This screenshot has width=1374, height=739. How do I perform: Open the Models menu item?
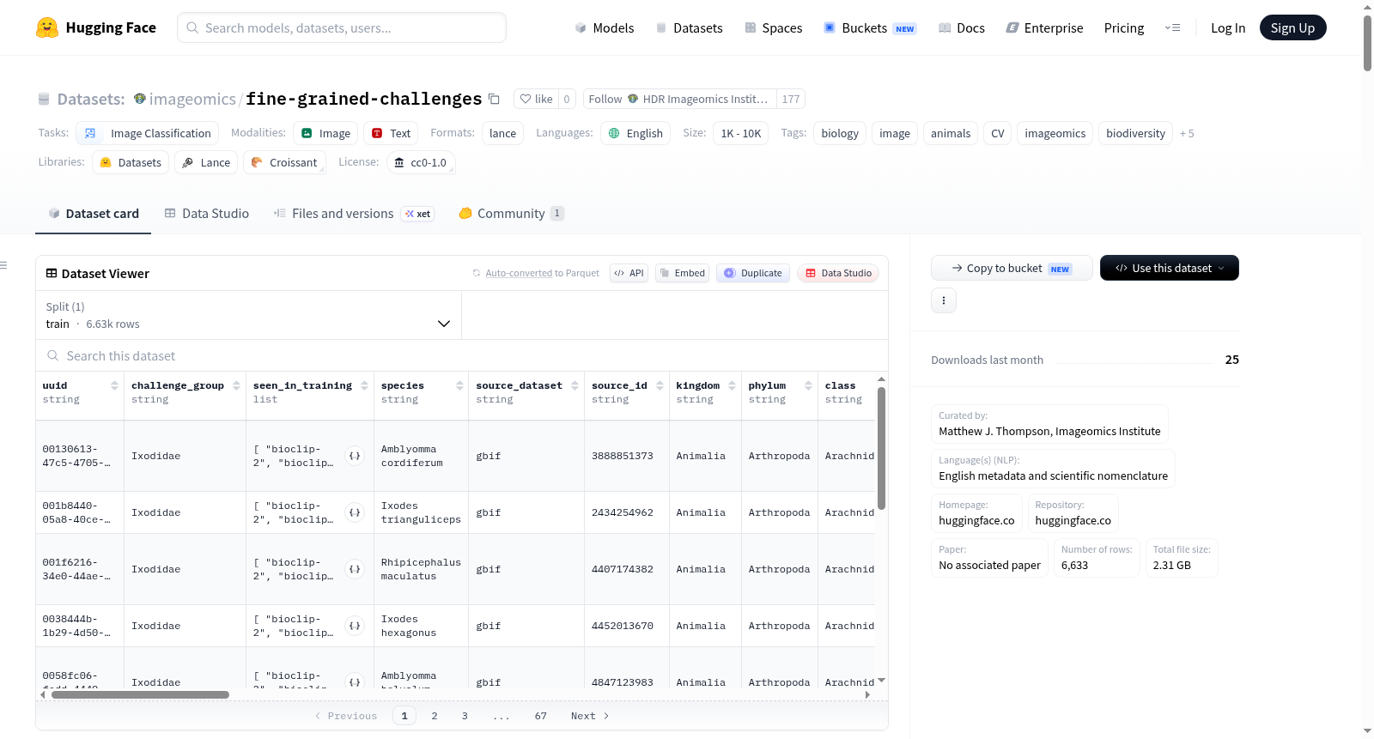click(x=605, y=27)
